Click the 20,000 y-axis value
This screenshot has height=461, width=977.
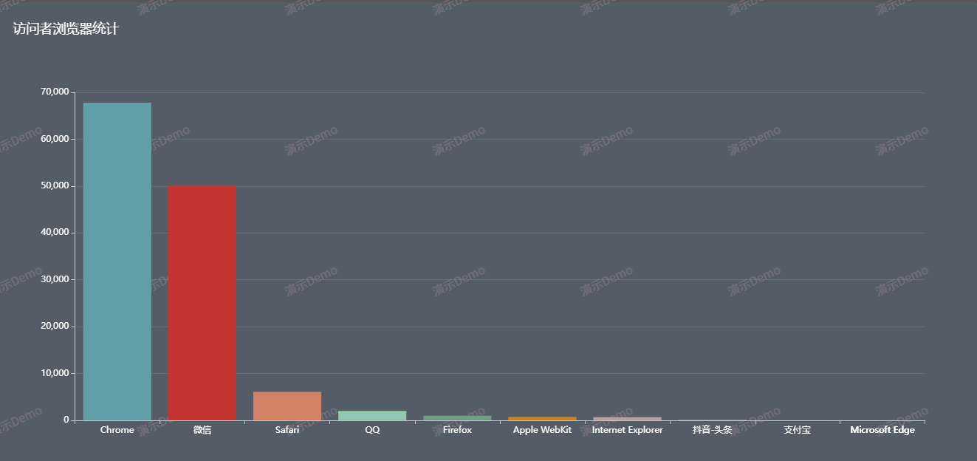[x=55, y=327]
